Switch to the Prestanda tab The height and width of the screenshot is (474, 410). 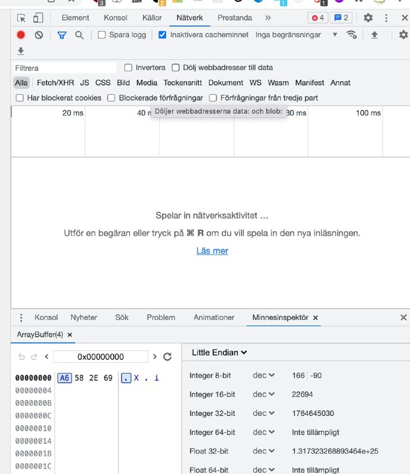[234, 18]
